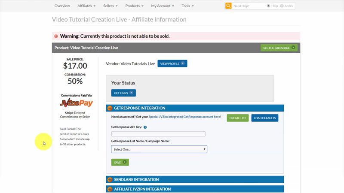Click the Special JVZoo integrated GetResponse link
Screen dimensions: 344x193
185,117
